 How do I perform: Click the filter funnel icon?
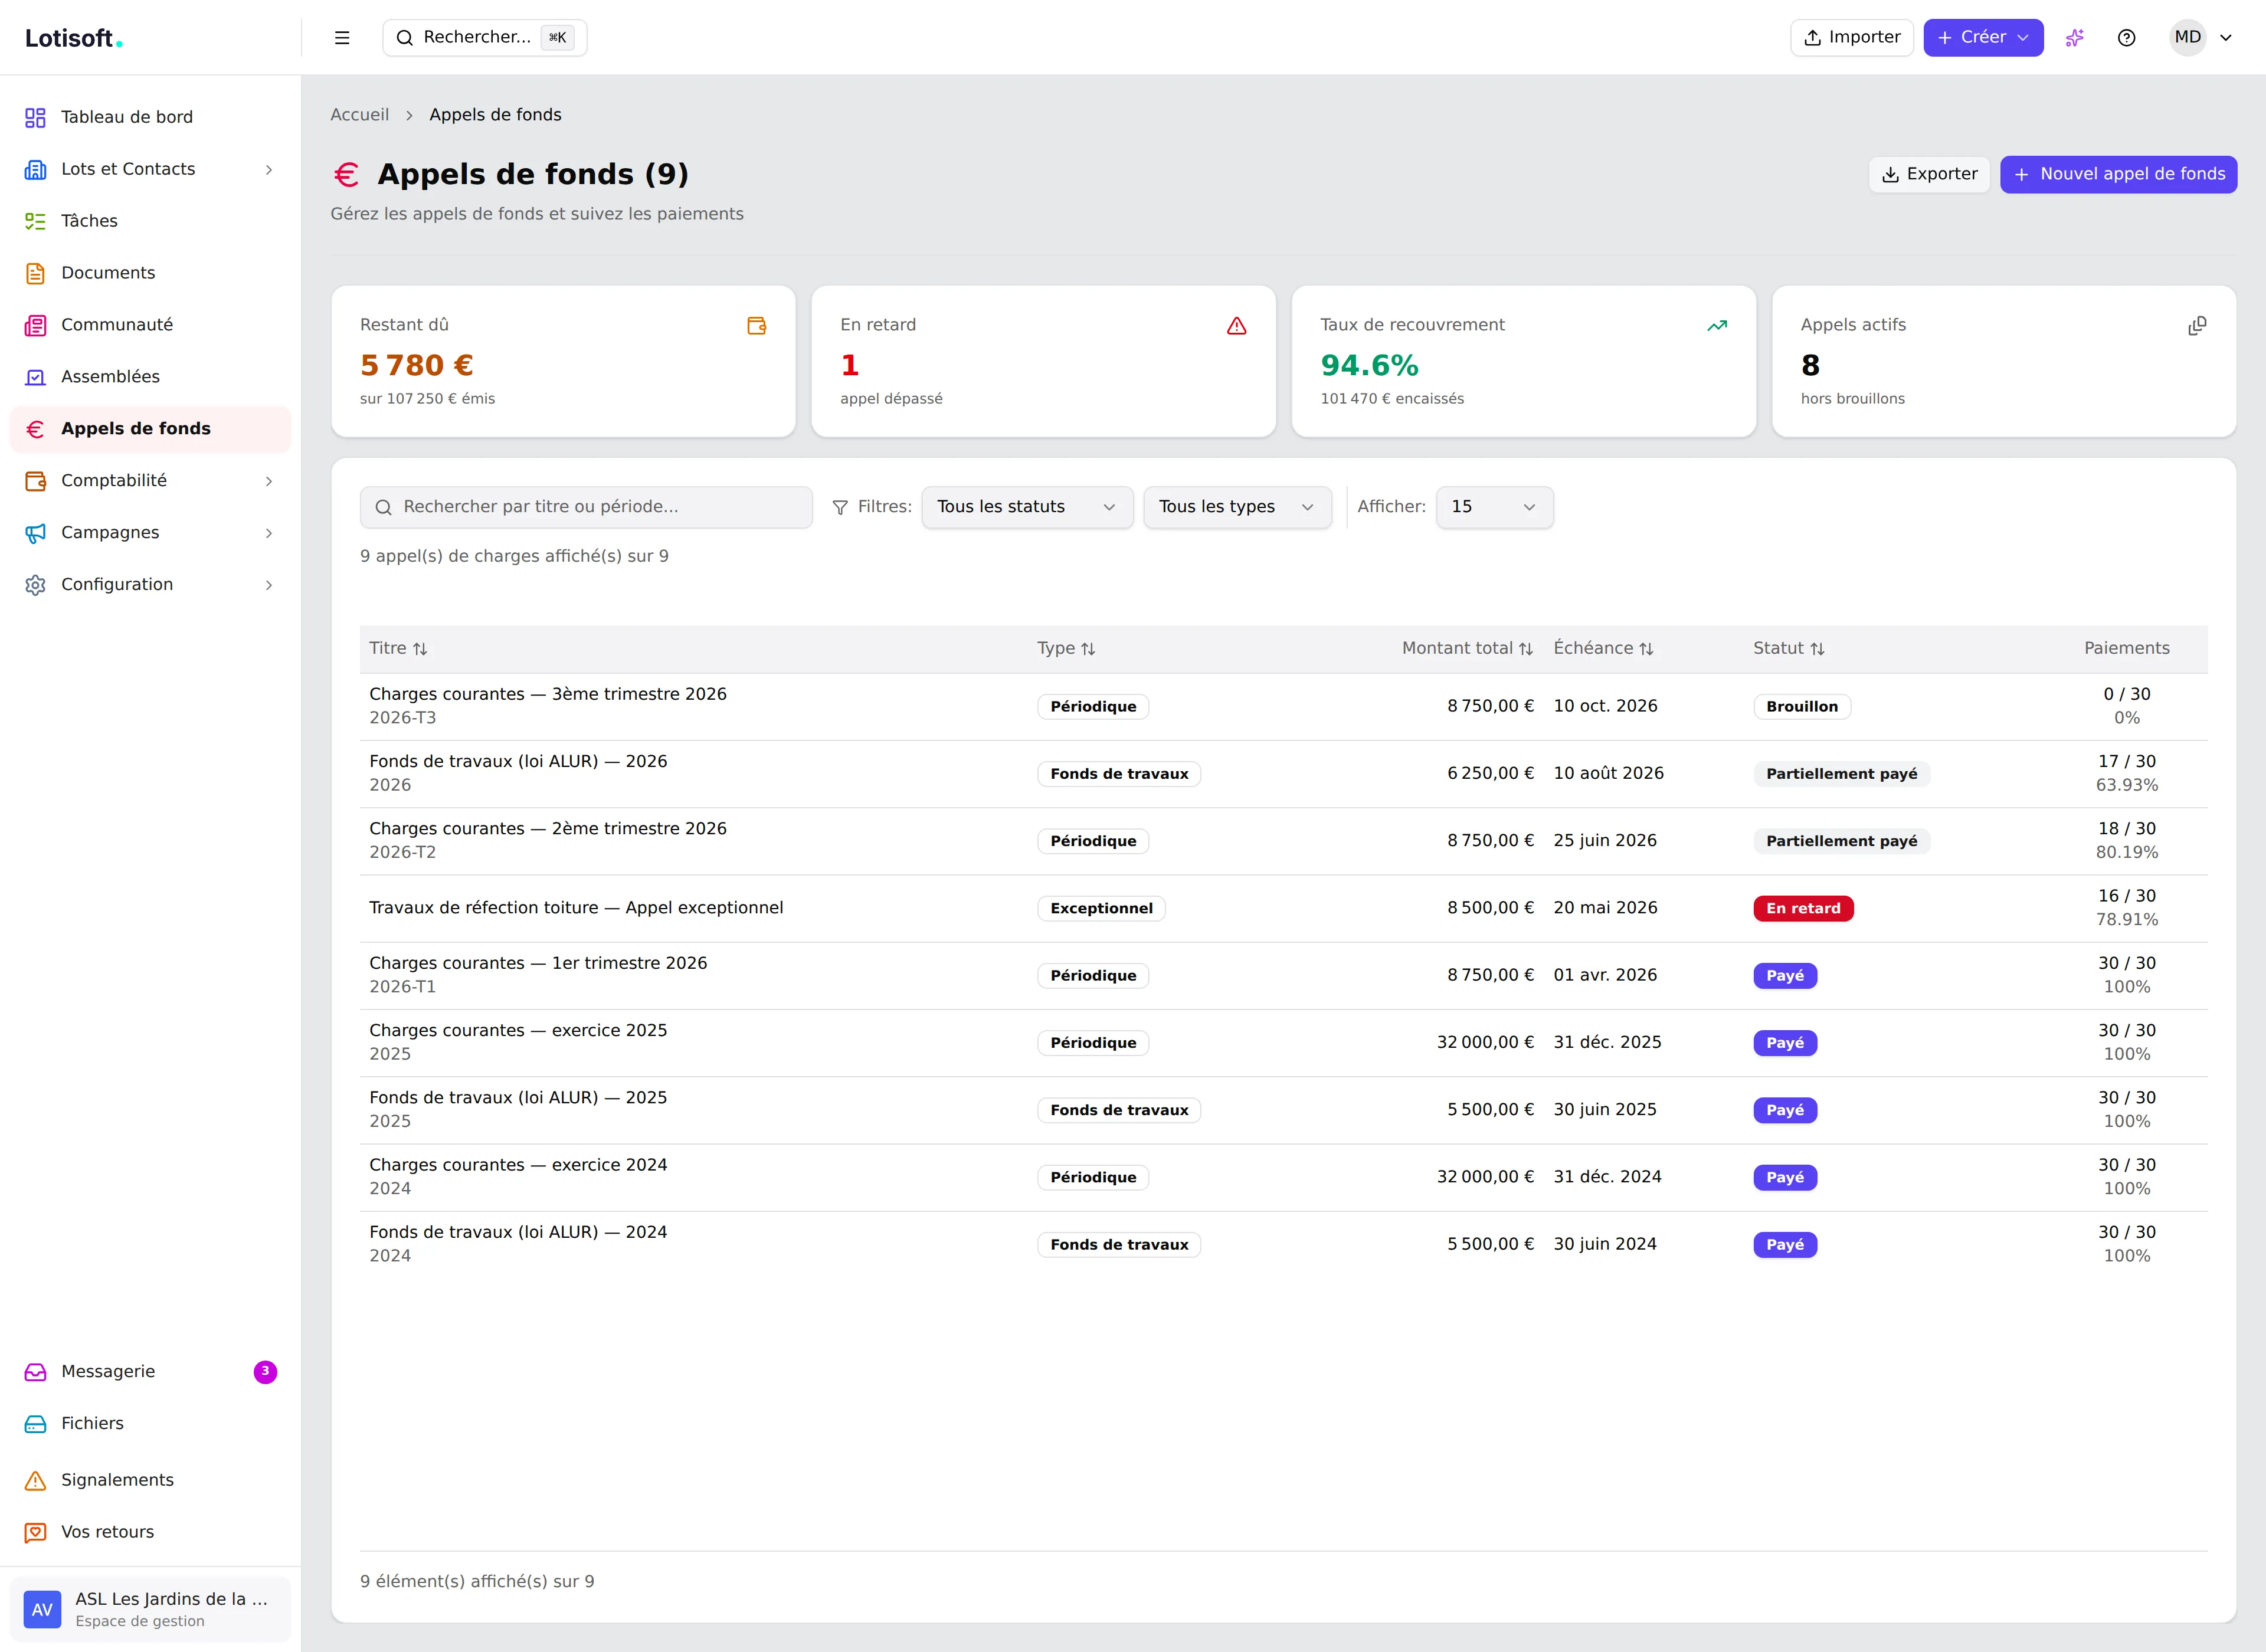pos(841,508)
